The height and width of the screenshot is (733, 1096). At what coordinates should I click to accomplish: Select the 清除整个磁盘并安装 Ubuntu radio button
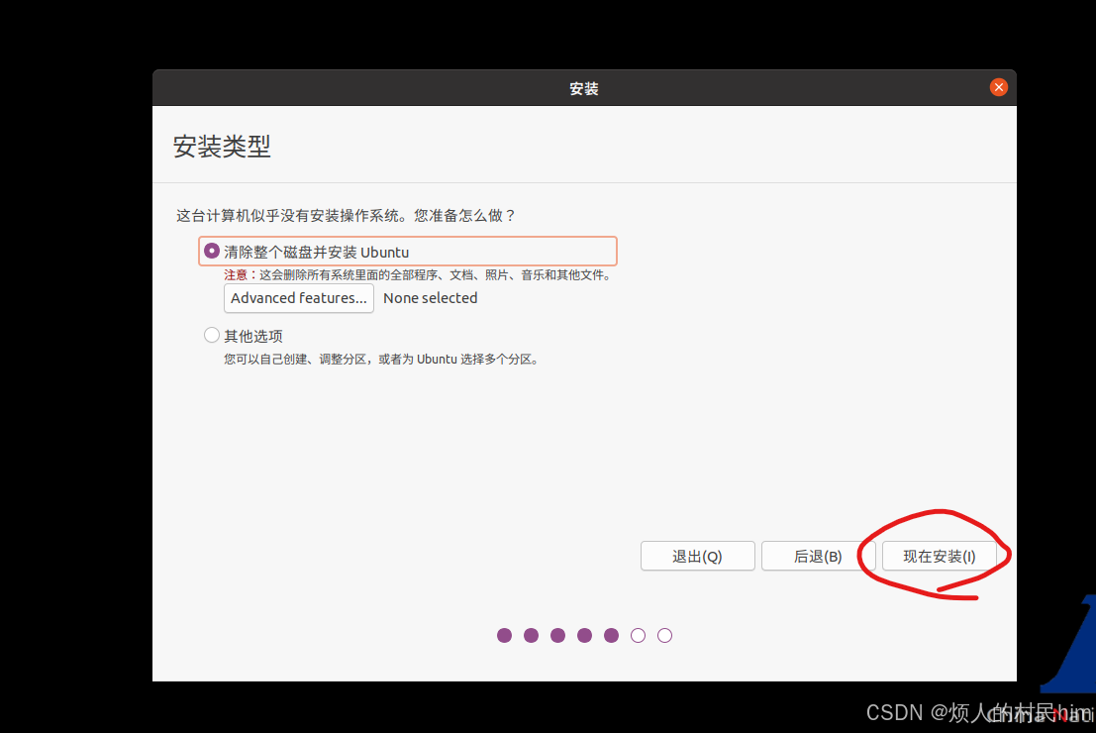coord(212,252)
